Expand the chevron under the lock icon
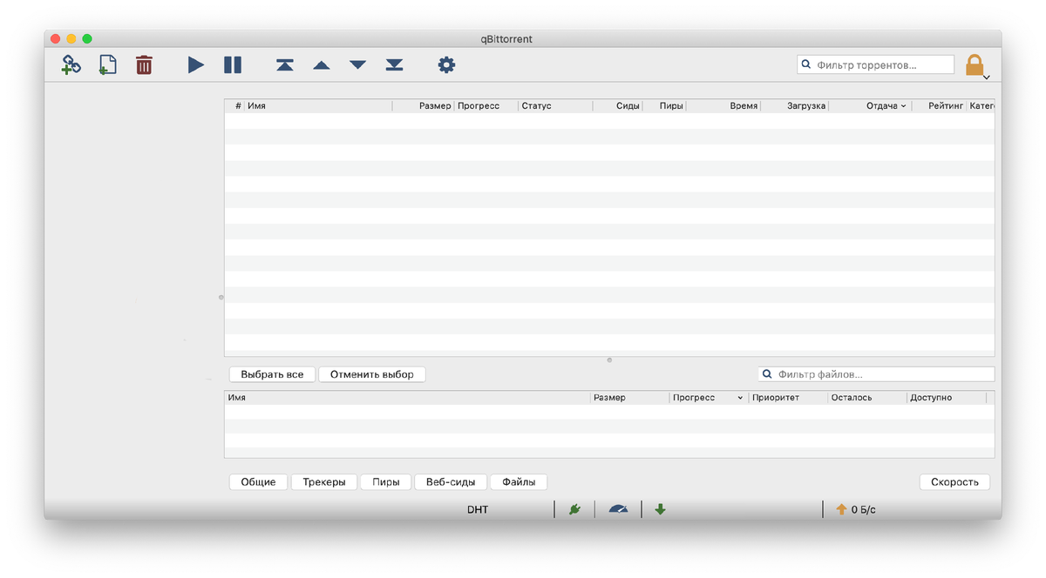 tap(986, 77)
